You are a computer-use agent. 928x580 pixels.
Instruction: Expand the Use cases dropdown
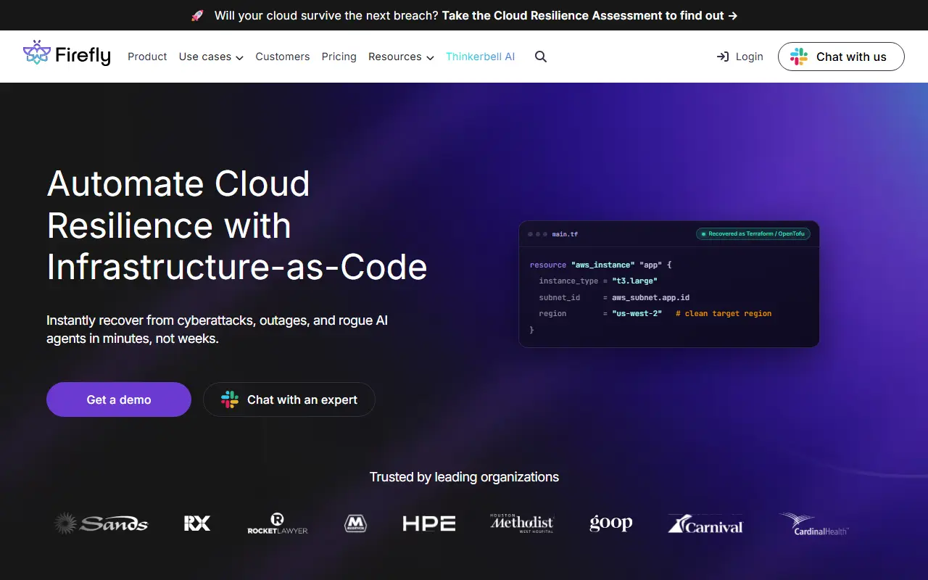coord(211,57)
